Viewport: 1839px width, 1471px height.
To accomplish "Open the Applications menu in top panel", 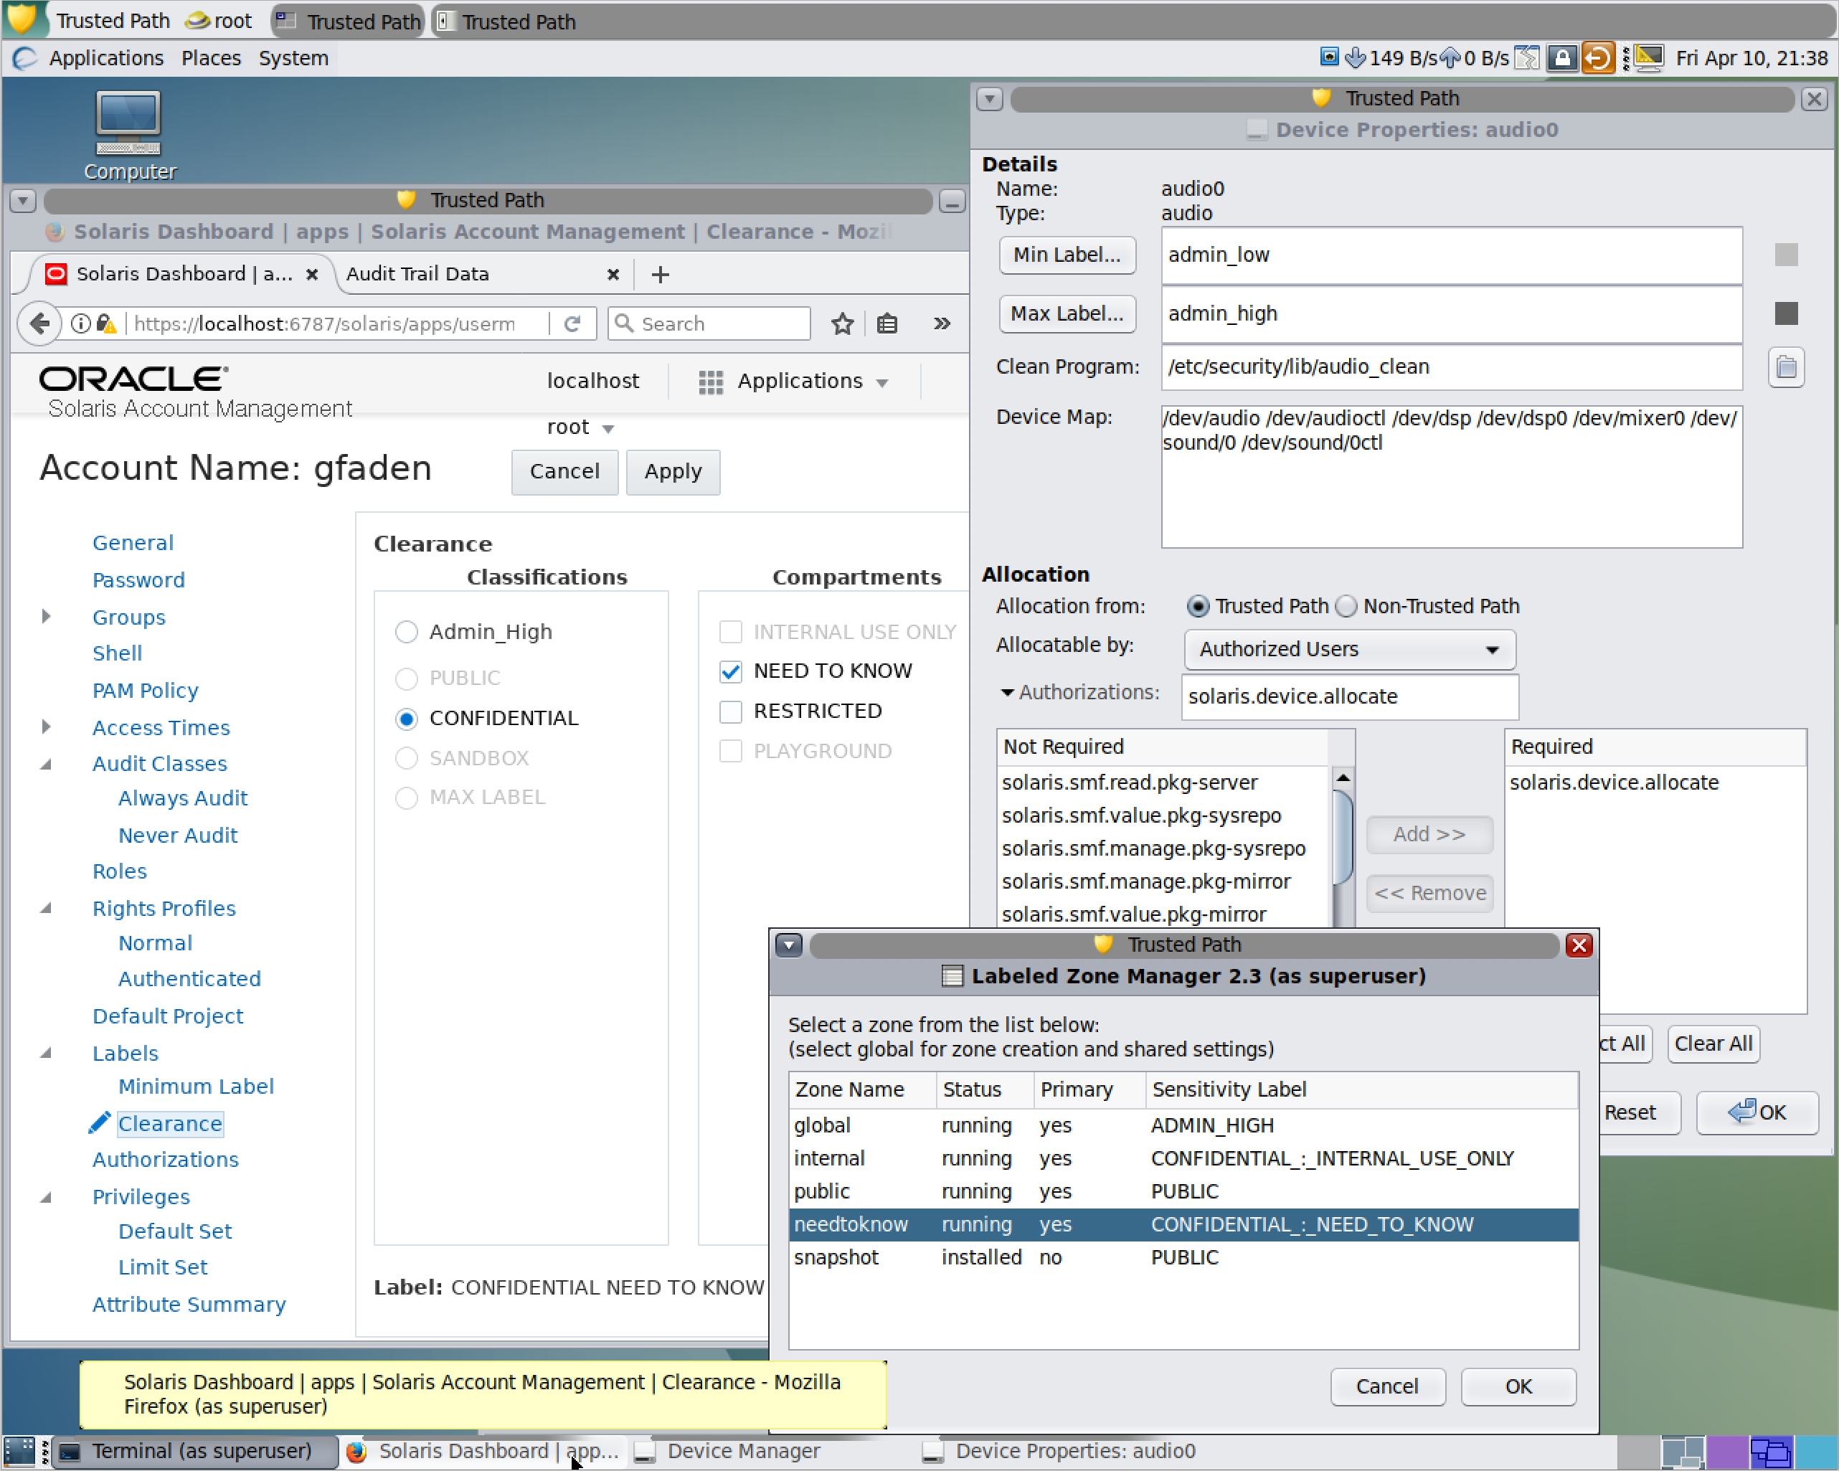I will click(105, 58).
